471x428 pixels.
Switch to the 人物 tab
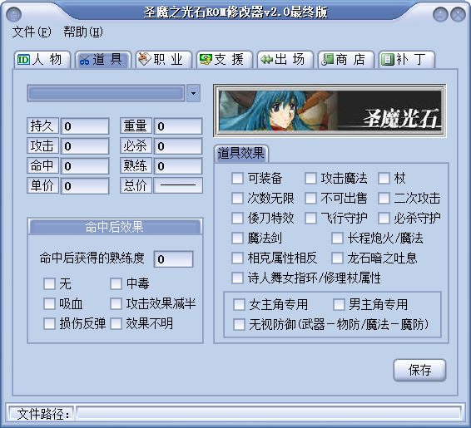click(42, 59)
